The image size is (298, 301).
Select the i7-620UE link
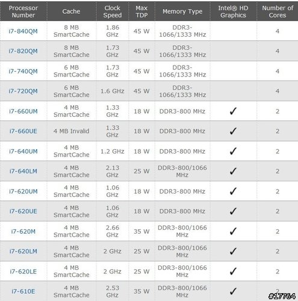pos(23,211)
